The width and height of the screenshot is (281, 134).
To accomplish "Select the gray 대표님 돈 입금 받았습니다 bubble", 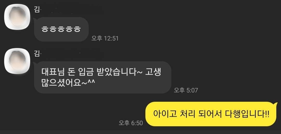I will click(103, 77).
